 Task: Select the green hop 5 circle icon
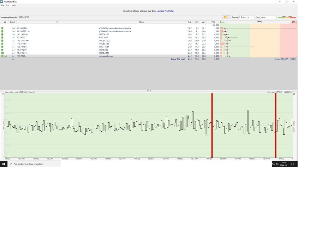pos(2,37)
